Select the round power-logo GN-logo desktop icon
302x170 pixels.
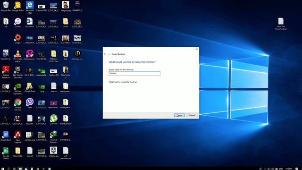point(77,55)
